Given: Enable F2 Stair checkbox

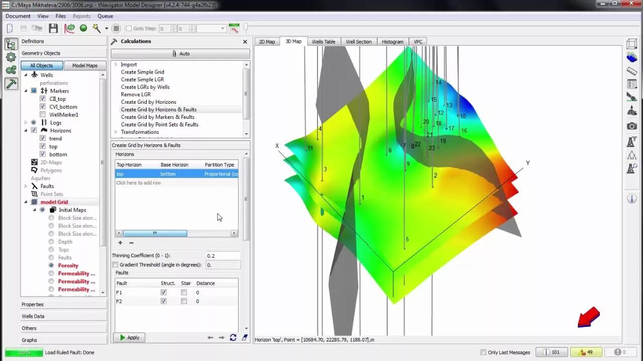Looking at the screenshot, I should point(184,301).
